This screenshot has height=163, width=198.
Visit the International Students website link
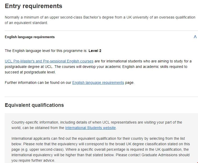tap(90, 128)
